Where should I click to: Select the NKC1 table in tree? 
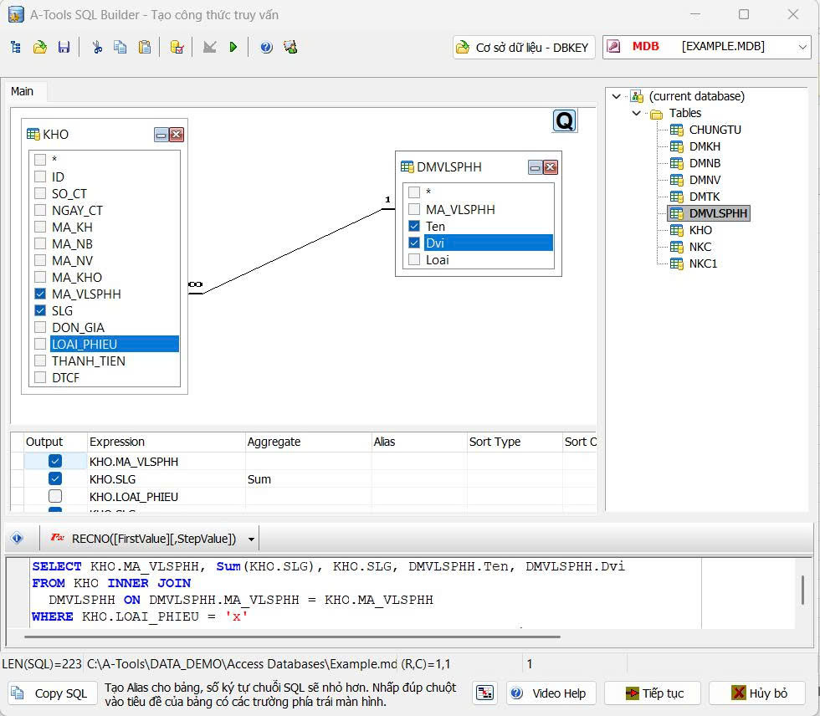coord(703,263)
